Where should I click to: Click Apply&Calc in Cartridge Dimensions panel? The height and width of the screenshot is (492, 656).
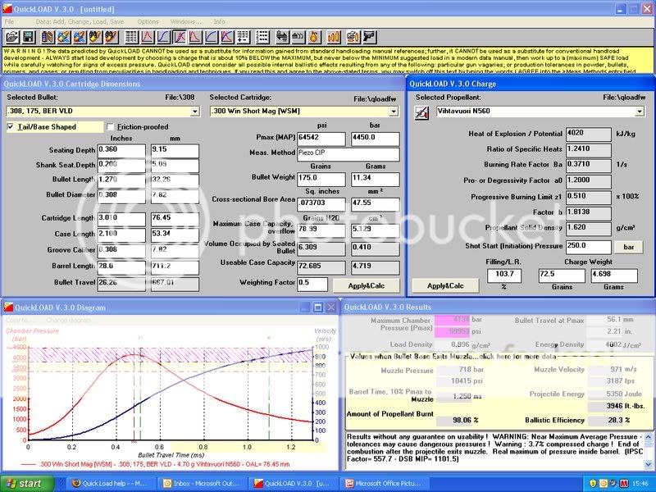point(365,285)
